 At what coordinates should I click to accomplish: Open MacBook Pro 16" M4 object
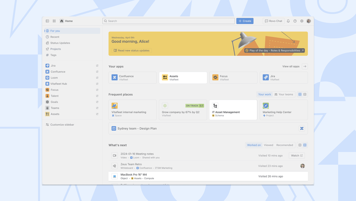point(208,176)
